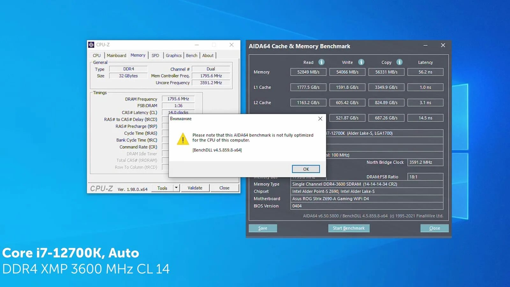The height and width of the screenshot is (287, 510).
Task: Click the CPU-Z memory Type field DDR4
Action: pos(128,69)
